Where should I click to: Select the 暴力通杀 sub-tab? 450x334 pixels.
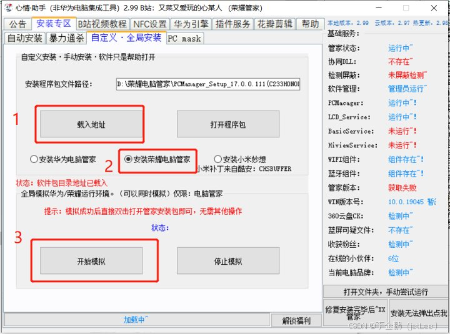(x=67, y=38)
